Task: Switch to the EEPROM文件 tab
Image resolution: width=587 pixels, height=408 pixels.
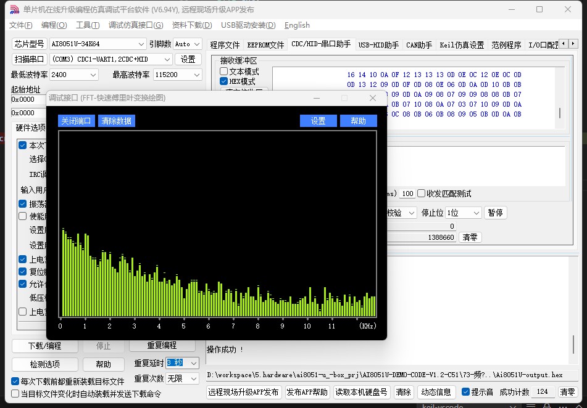Action: coord(265,45)
